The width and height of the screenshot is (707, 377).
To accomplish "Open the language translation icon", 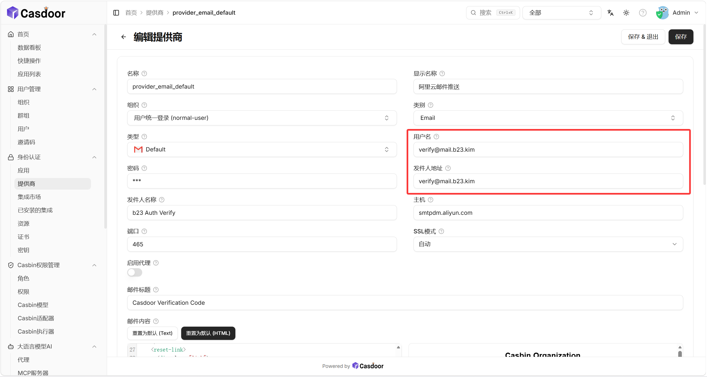I will coord(610,13).
